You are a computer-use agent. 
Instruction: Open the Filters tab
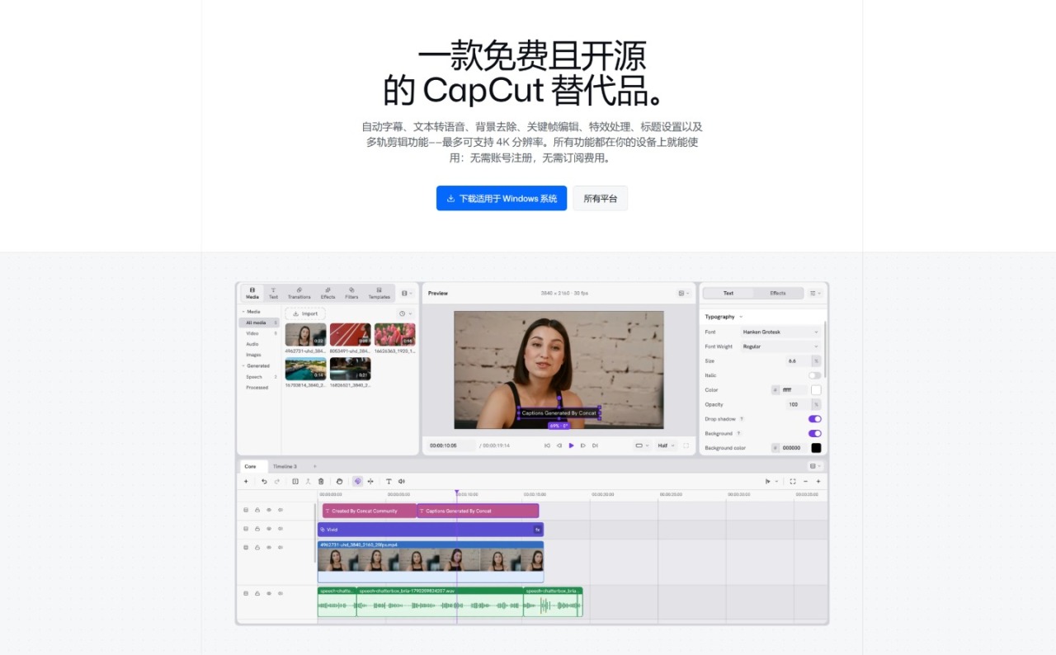pyautogui.click(x=351, y=293)
